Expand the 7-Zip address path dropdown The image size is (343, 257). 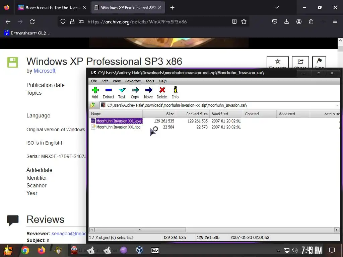pos(337,105)
